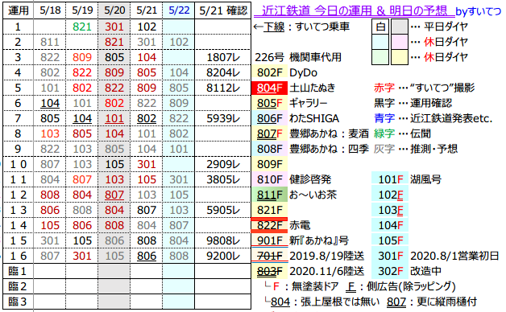Click the 805F ギャラリー entry
506x312 pixels.
(x=289, y=103)
